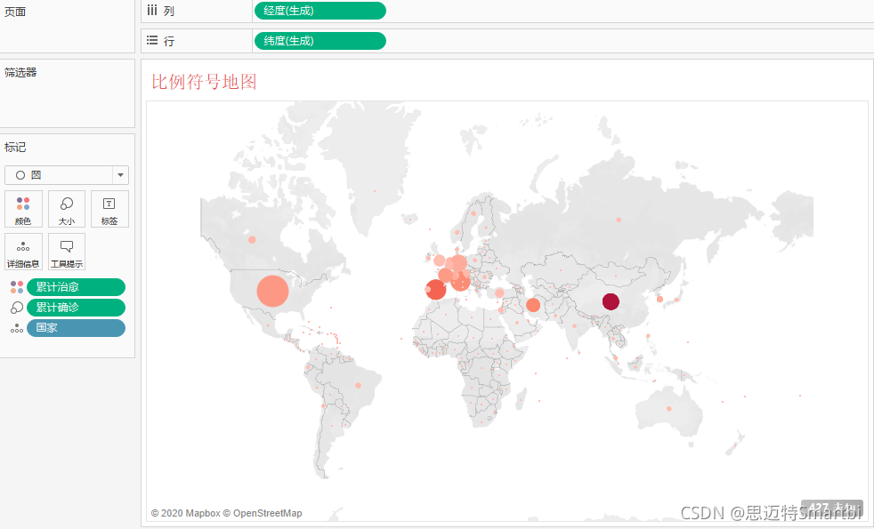Viewport: 874px width, 529px height.
Task: Click the 标记 marks card header
Action: [15, 147]
